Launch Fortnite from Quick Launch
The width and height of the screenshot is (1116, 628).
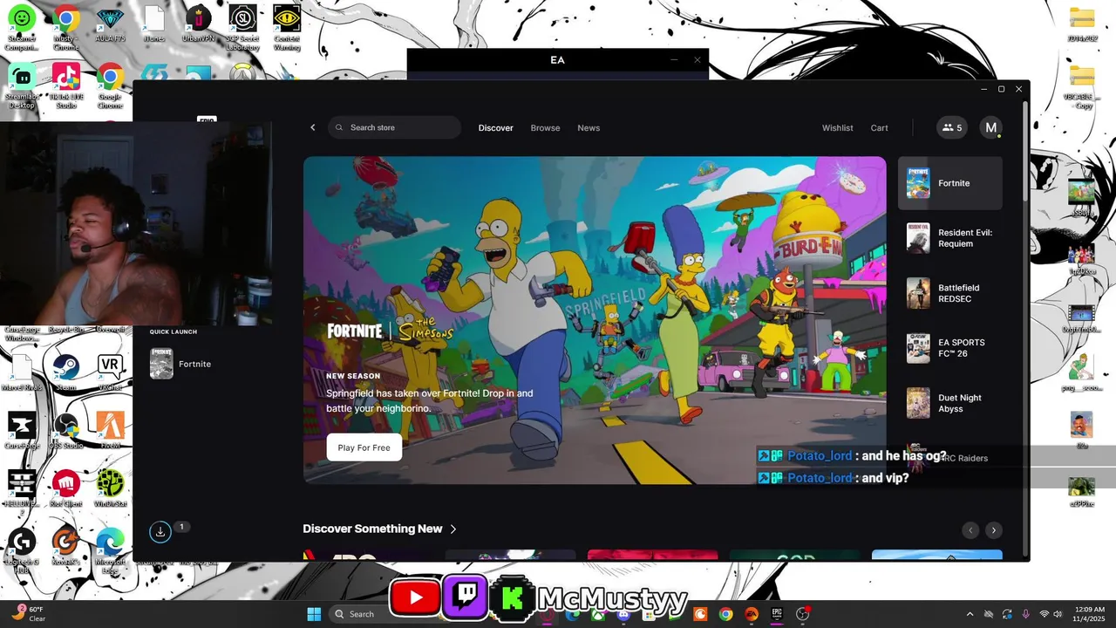click(180, 364)
